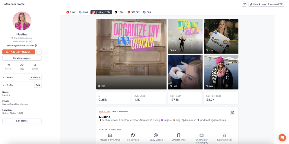Click the heart icon showing 1.7K likes
The height and width of the screenshot is (144, 289).
[x=99, y=86]
